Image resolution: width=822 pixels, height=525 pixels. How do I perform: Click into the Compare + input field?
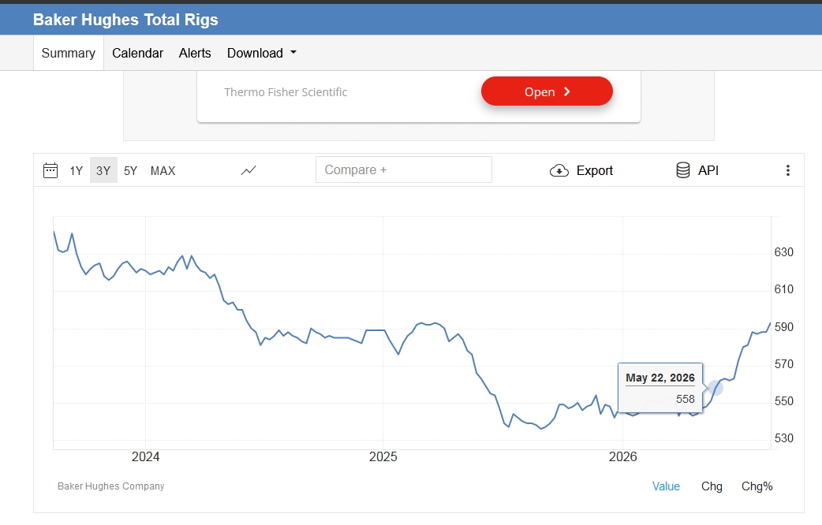pyautogui.click(x=404, y=169)
